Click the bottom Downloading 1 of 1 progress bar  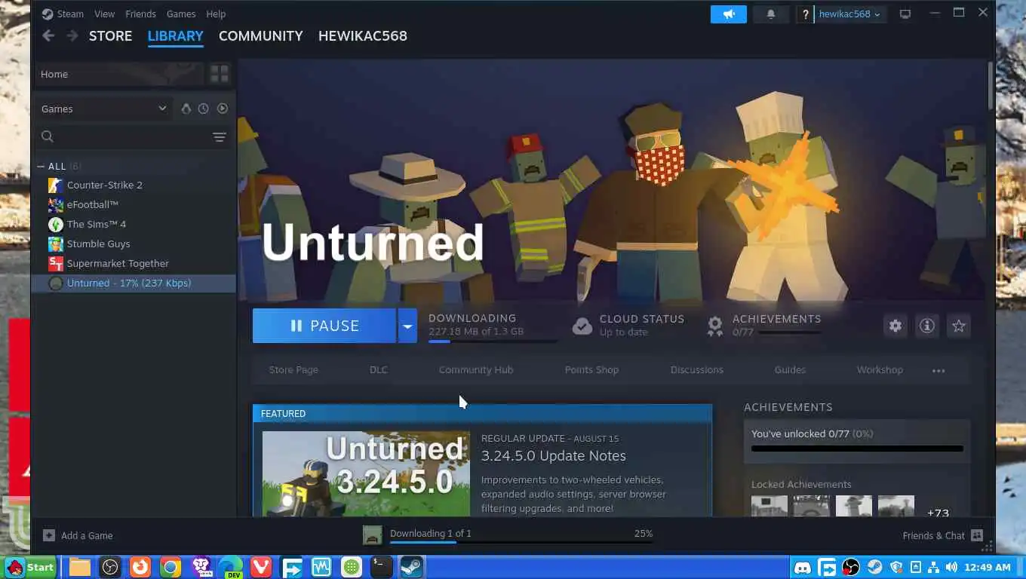521,542
